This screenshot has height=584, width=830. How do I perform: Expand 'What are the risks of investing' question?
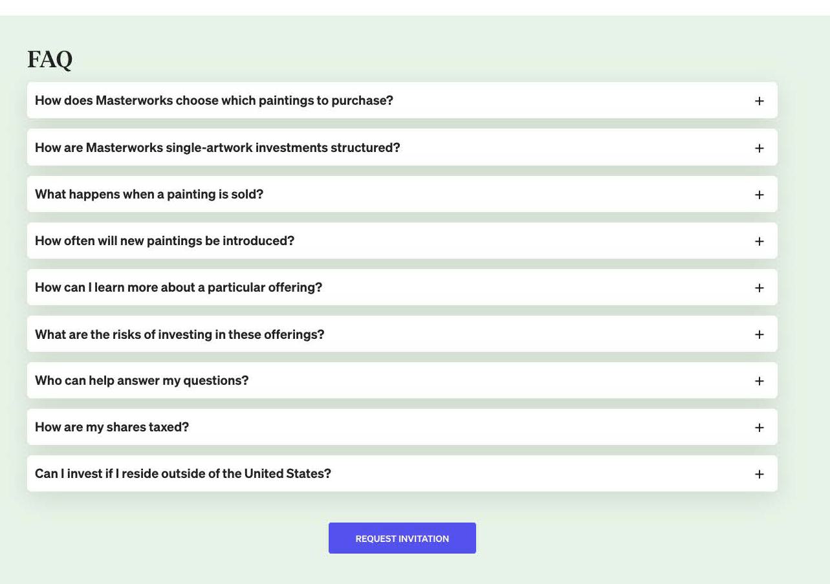[x=179, y=334]
